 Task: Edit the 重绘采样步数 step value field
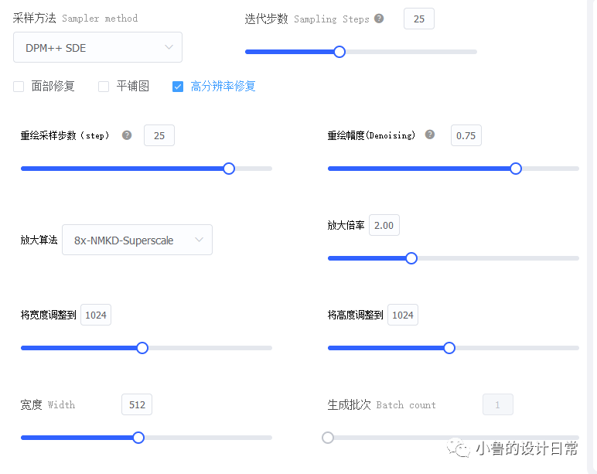pyautogui.click(x=159, y=135)
